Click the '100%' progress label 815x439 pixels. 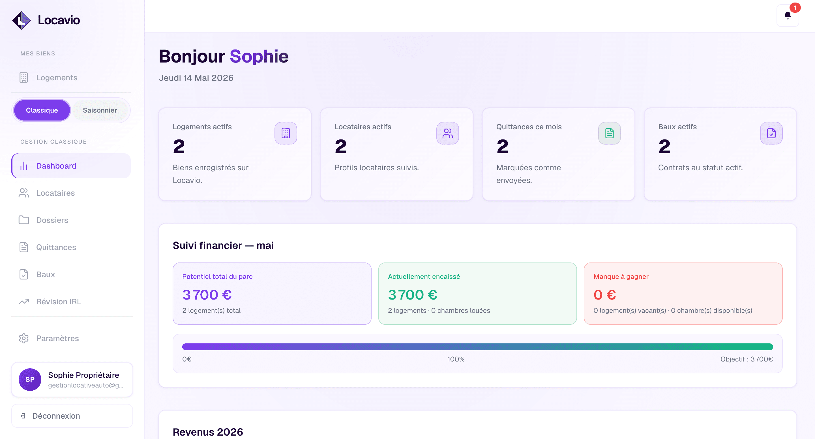pos(456,359)
